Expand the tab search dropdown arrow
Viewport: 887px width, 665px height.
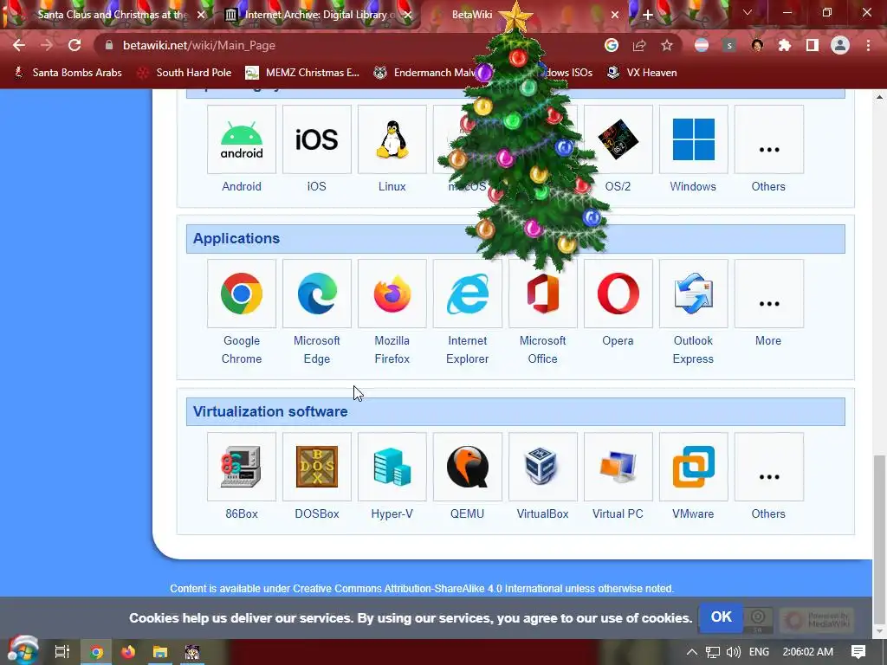click(x=748, y=12)
